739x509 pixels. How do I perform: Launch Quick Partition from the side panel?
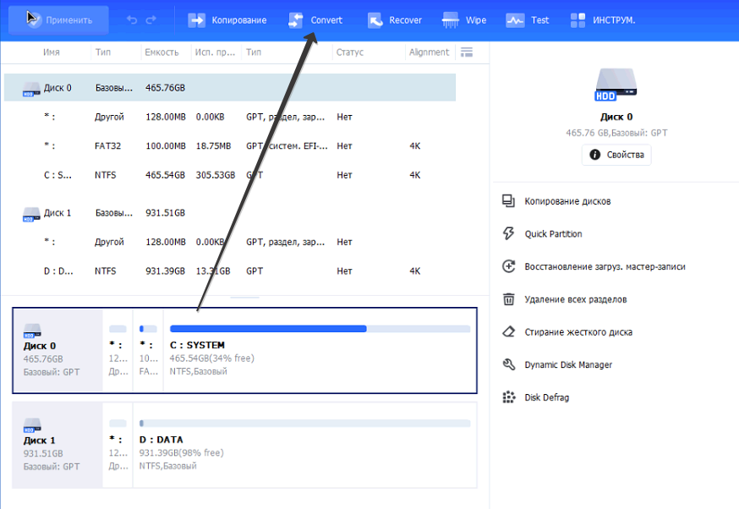tap(553, 234)
